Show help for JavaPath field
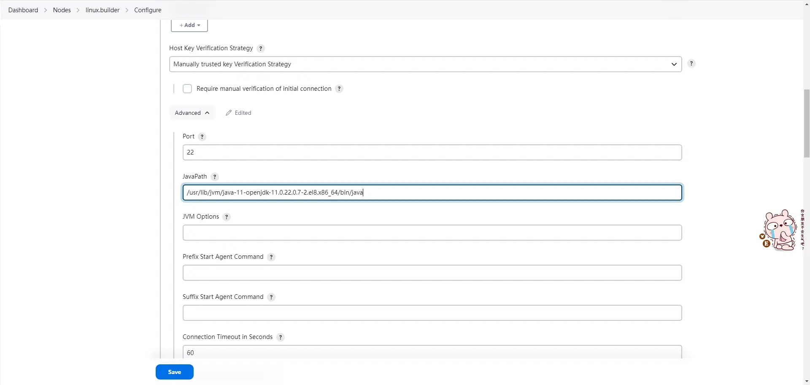 pyautogui.click(x=215, y=177)
